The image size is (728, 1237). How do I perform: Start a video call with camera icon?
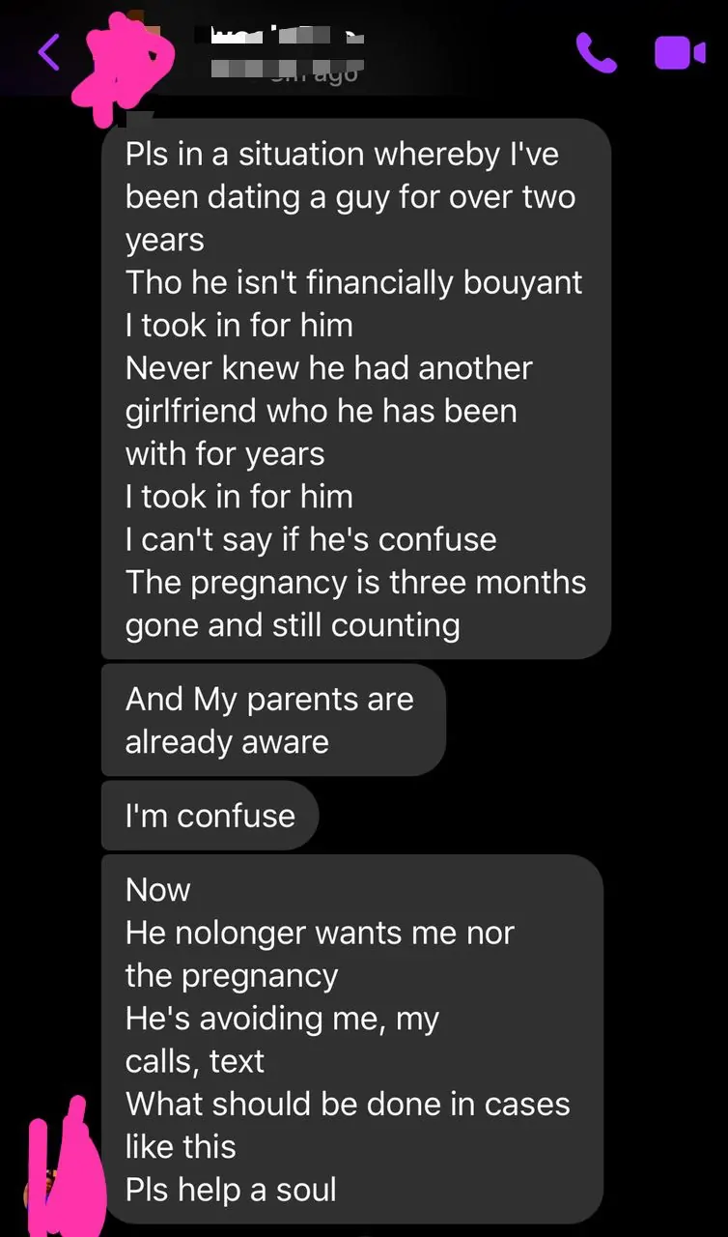click(680, 52)
